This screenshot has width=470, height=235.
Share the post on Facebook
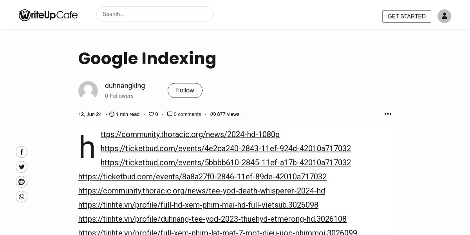point(22,152)
